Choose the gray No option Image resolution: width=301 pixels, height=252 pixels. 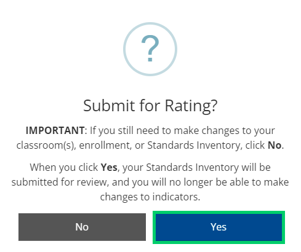82,227
